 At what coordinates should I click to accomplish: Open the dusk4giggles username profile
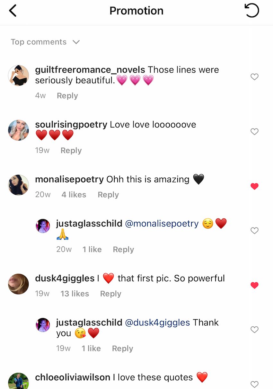65,278
